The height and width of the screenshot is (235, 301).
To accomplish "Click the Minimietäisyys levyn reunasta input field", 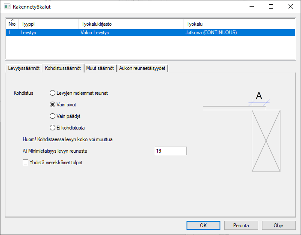I will (170, 151).
